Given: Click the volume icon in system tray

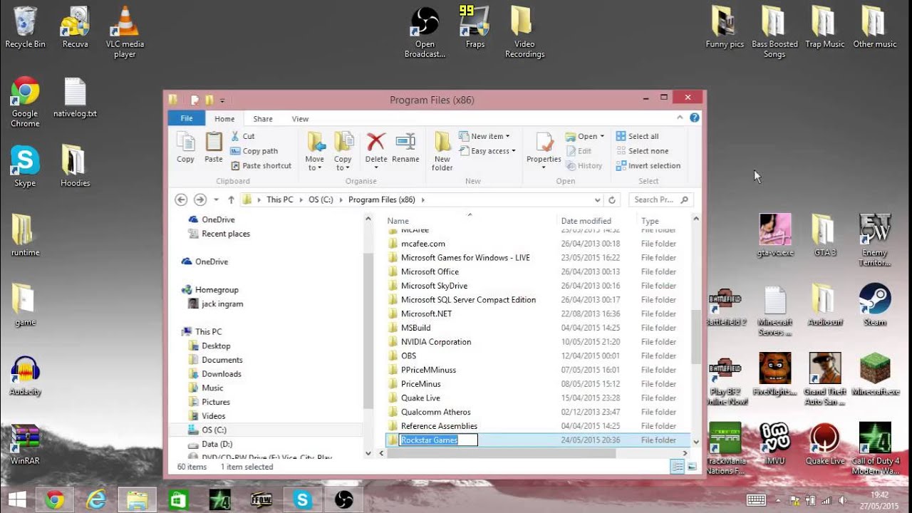Looking at the screenshot, I should click(842, 500).
